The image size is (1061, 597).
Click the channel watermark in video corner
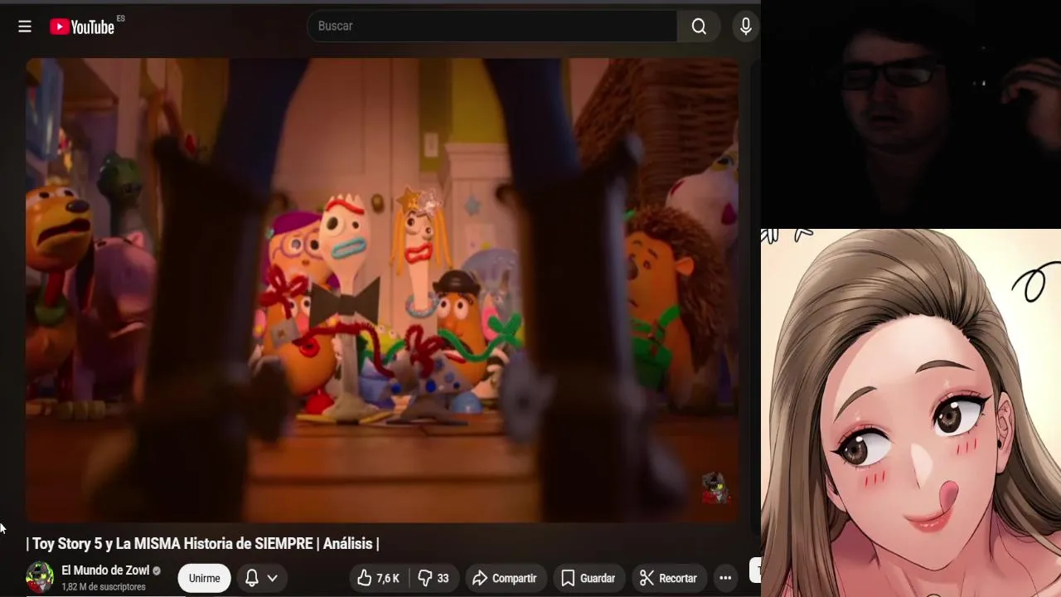coord(715,488)
